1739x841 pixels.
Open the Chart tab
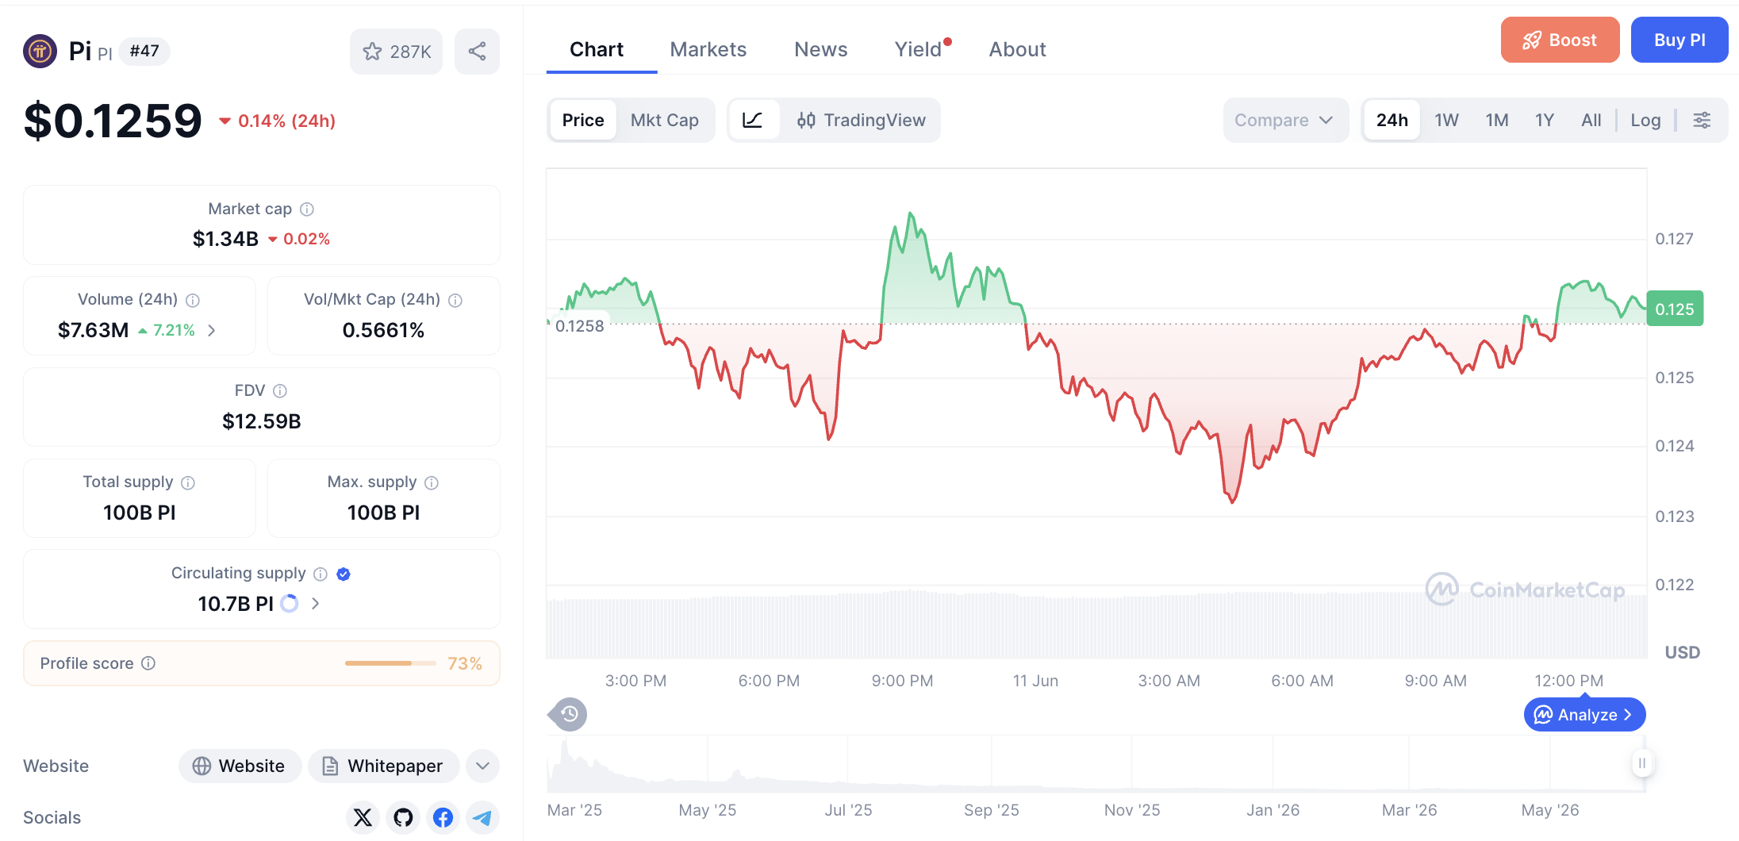pos(597,50)
